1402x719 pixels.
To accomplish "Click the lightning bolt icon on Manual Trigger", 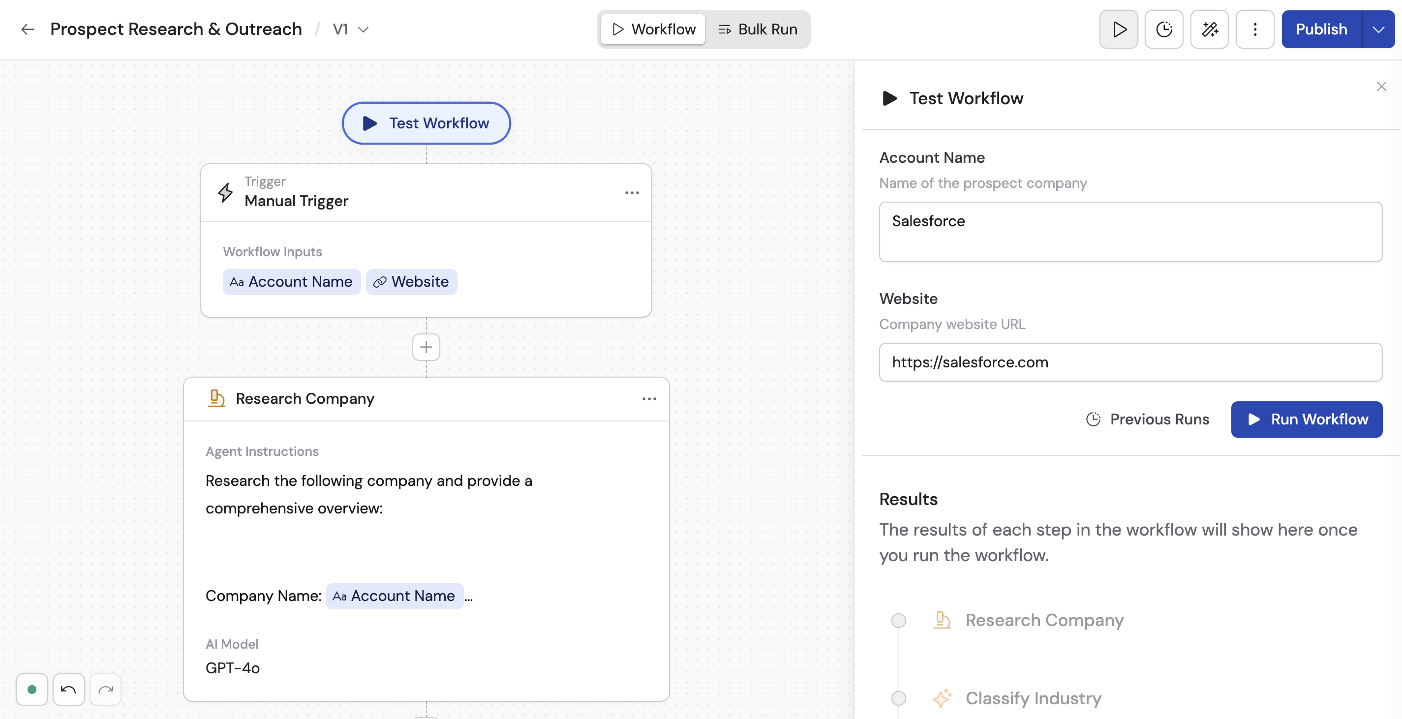I will pos(225,192).
